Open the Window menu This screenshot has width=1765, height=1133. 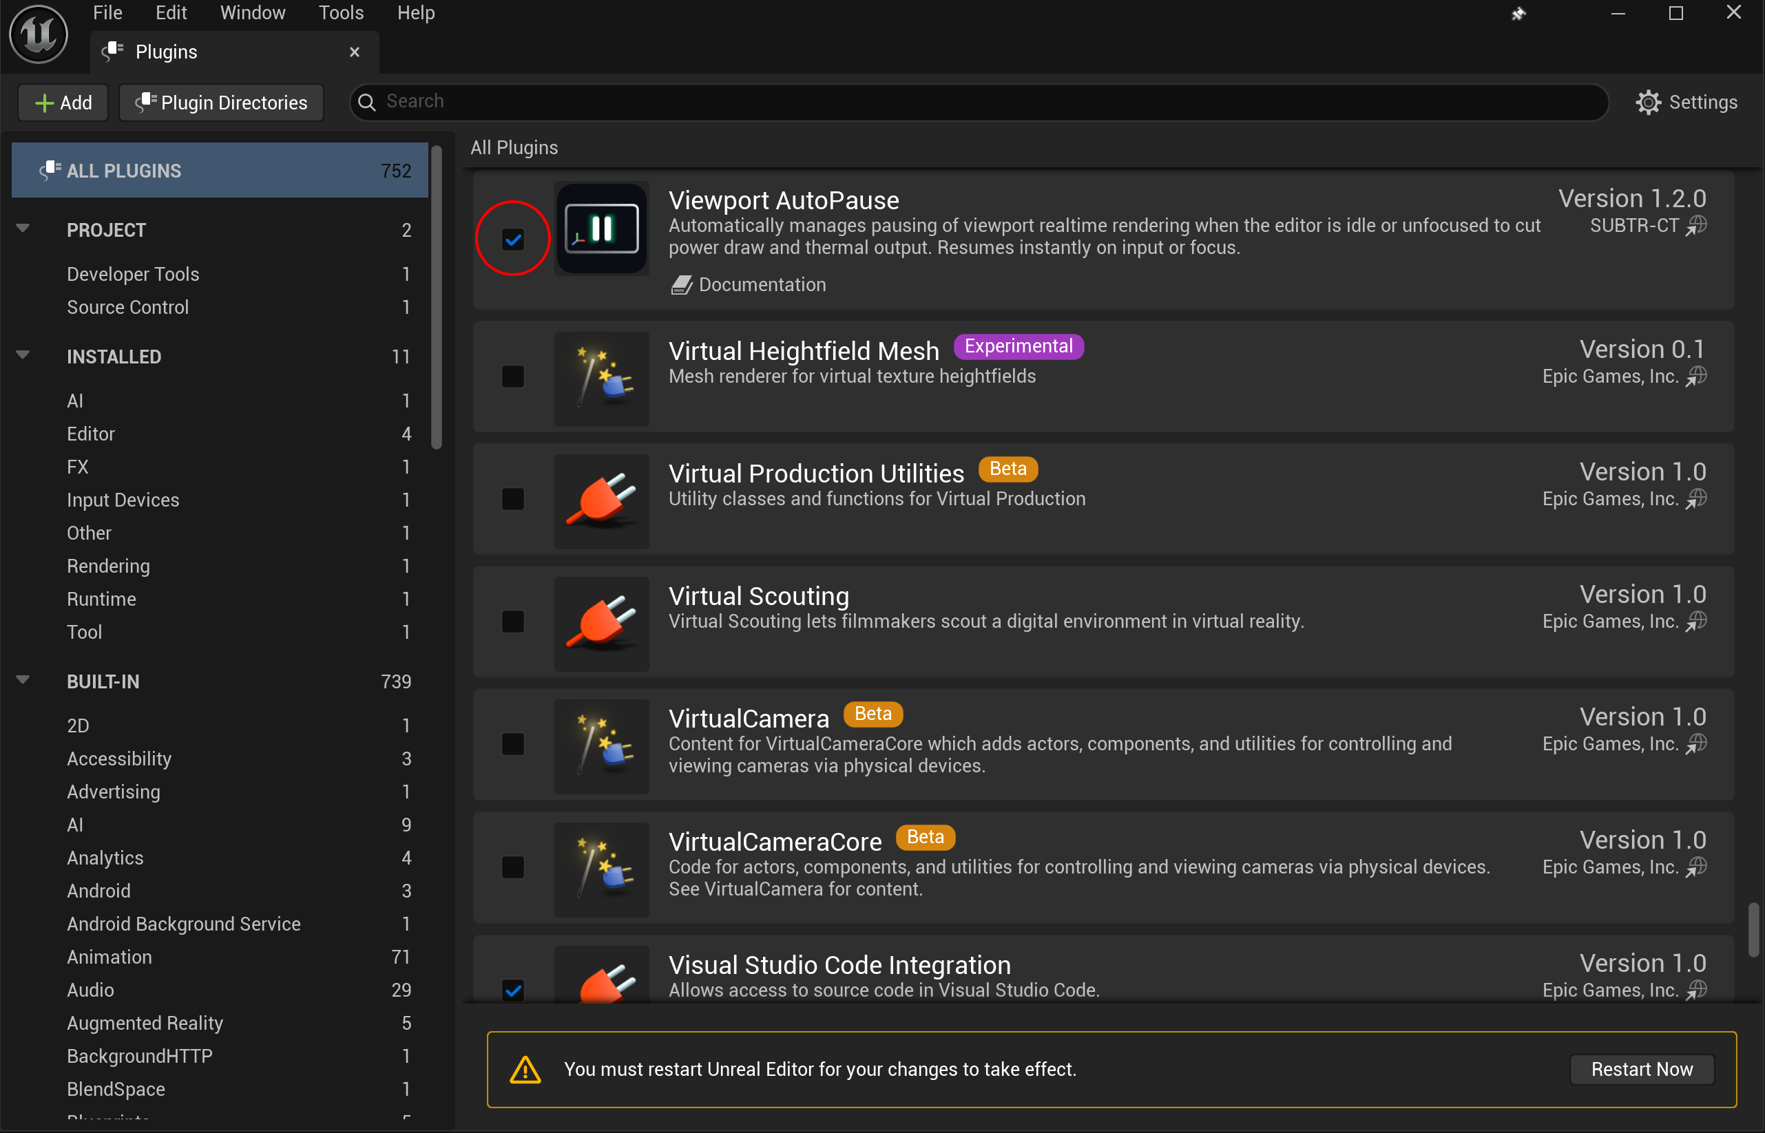253,12
